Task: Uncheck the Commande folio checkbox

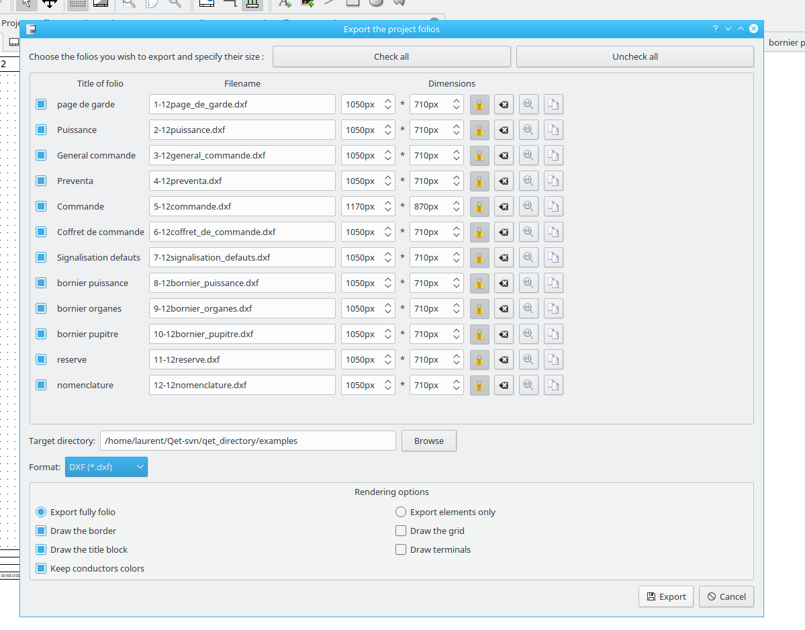Action: pos(41,206)
